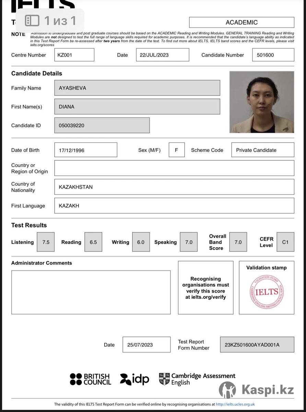The height and width of the screenshot is (412, 306).
Task: Click the red IELTS validation stamp
Action: point(267,292)
